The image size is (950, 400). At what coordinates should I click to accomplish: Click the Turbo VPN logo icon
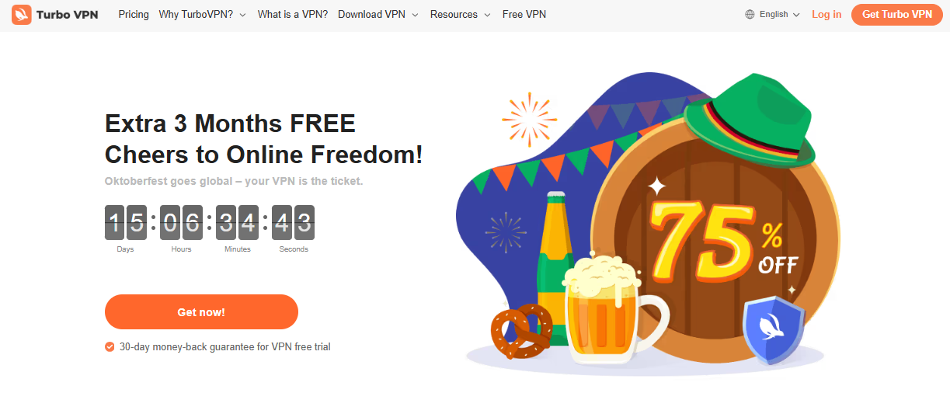pyautogui.click(x=21, y=14)
